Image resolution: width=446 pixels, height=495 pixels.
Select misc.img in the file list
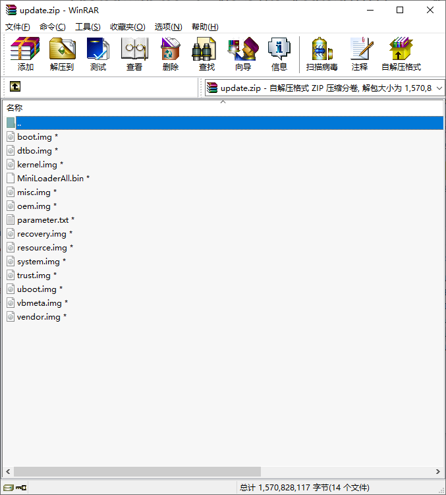[x=34, y=192]
